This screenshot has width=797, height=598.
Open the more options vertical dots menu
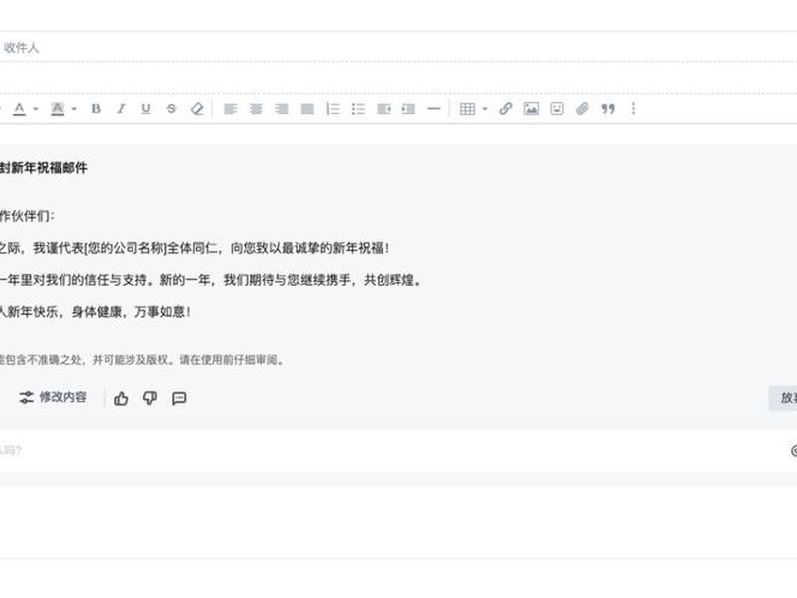click(x=633, y=109)
